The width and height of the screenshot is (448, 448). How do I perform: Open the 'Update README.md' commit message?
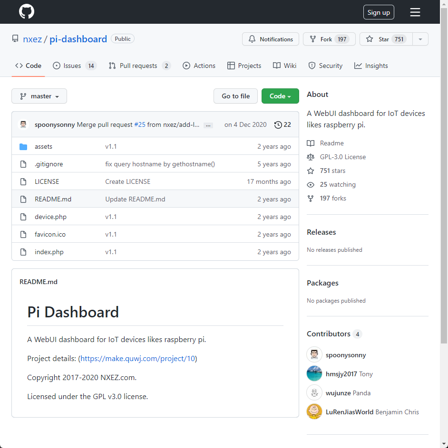(135, 199)
